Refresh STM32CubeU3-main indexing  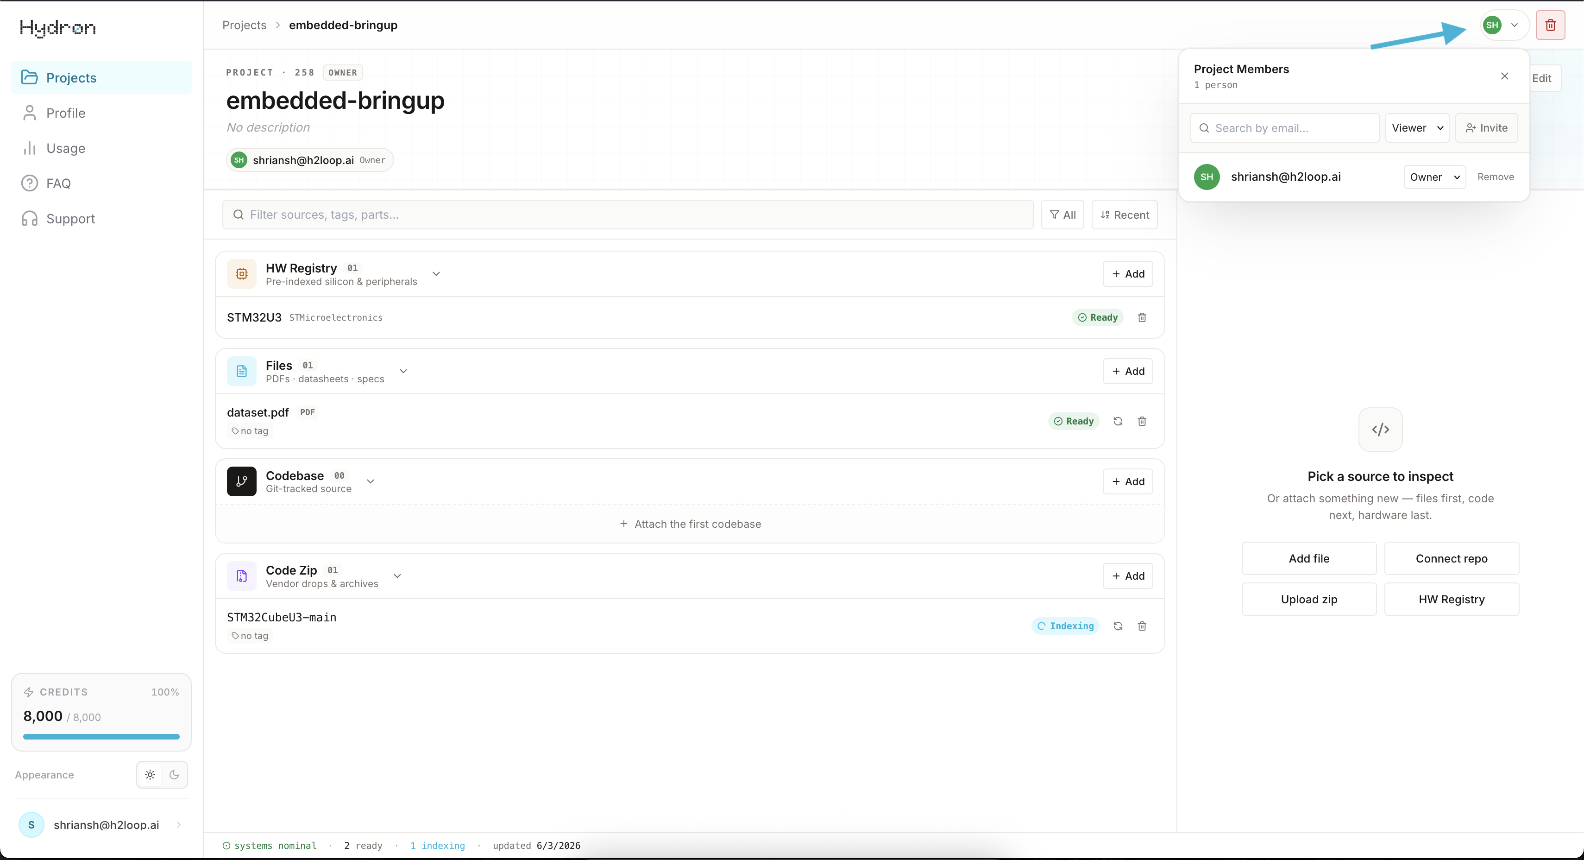(x=1118, y=626)
